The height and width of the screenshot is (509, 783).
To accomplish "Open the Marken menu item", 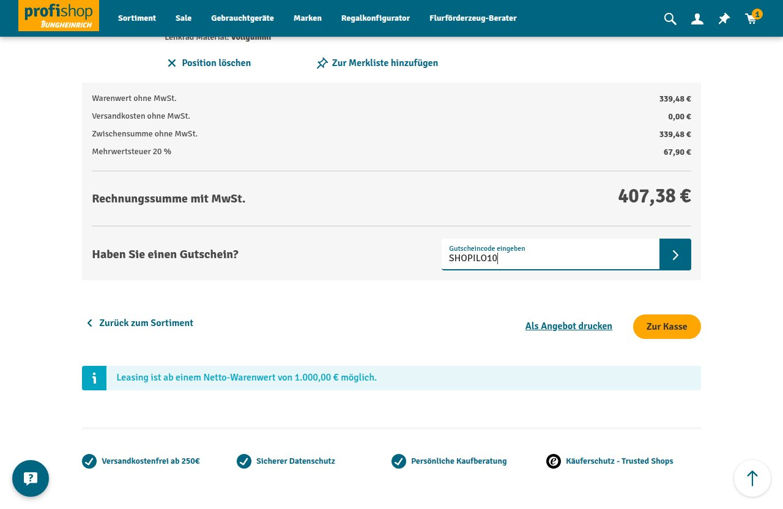I will pos(308,18).
